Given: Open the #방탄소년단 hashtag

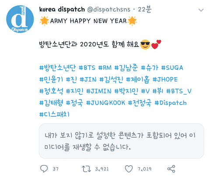Looking at the screenshot, I should [x=58, y=68].
